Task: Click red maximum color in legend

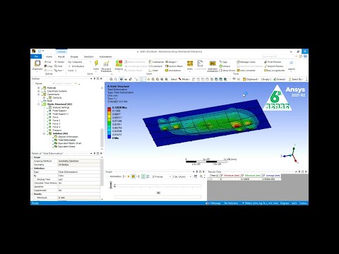Action: (x=109, y=109)
